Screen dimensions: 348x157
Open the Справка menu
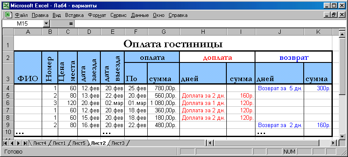click(x=178, y=15)
